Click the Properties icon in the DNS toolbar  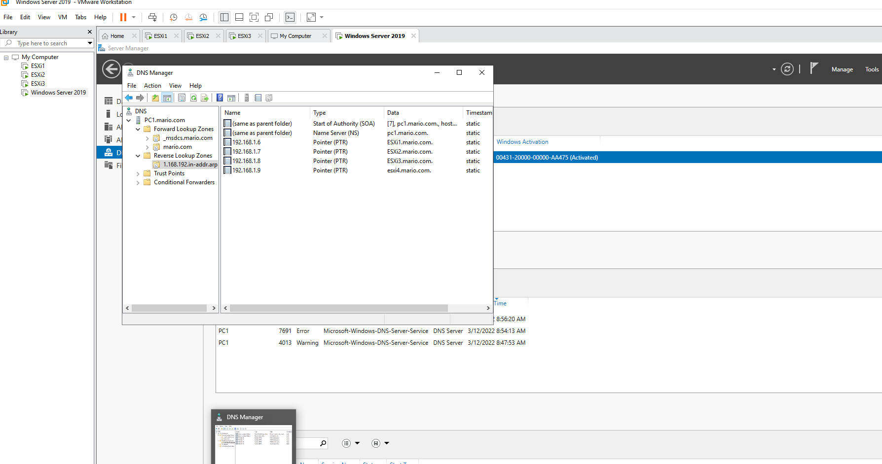(182, 98)
